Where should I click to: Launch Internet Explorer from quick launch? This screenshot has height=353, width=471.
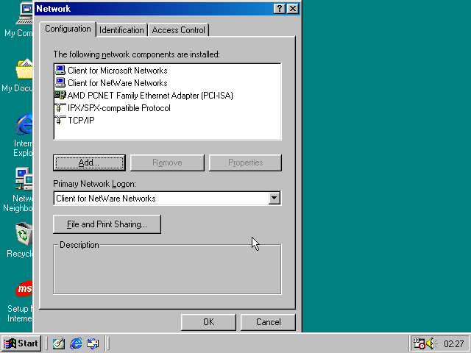76,343
